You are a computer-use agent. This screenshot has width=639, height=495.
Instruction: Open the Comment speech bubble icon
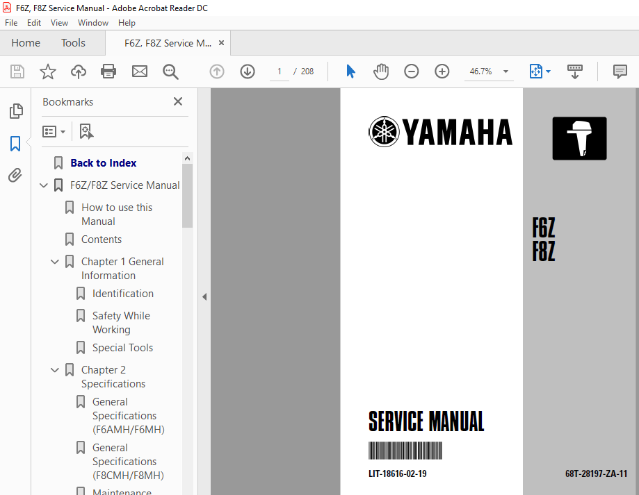pyautogui.click(x=620, y=72)
